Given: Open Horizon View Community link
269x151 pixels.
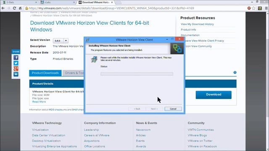Looking at the screenshot, I should coord(198,46).
